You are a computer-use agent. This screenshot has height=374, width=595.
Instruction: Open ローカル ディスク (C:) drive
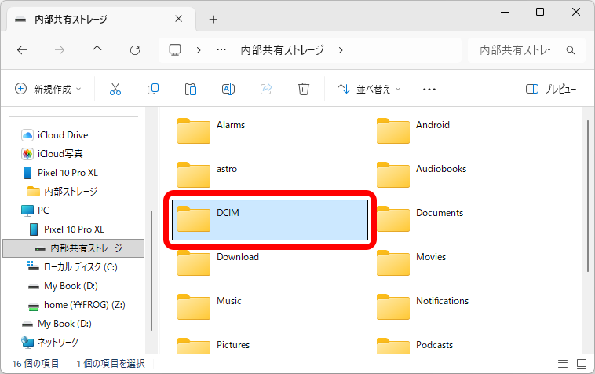click(x=80, y=267)
